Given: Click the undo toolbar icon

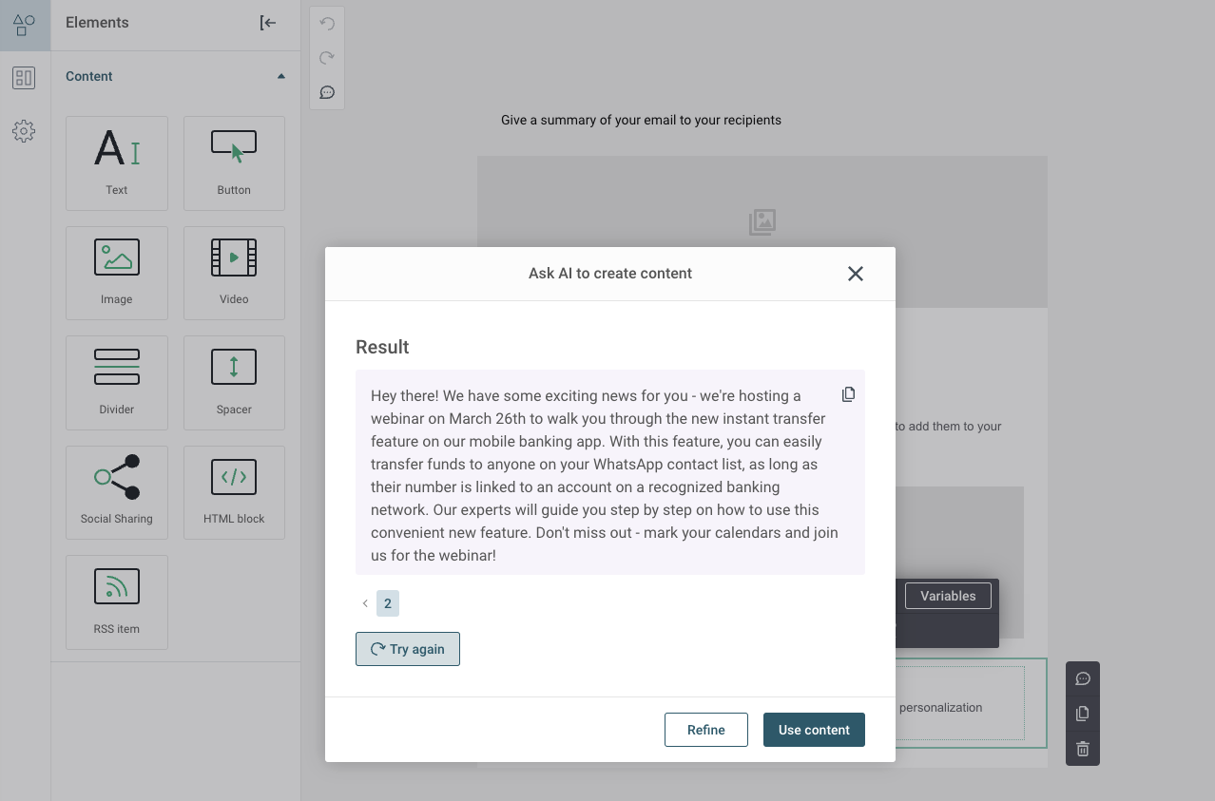Looking at the screenshot, I should click(x=327, y=24).
